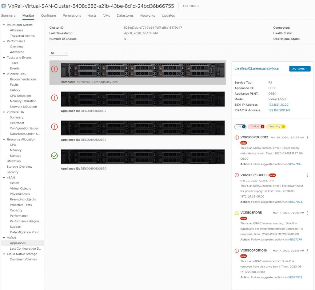The image size is (315, 290).
Task: Open Storage Overview item
Action: pyautogui.click(x=19, y=167)
